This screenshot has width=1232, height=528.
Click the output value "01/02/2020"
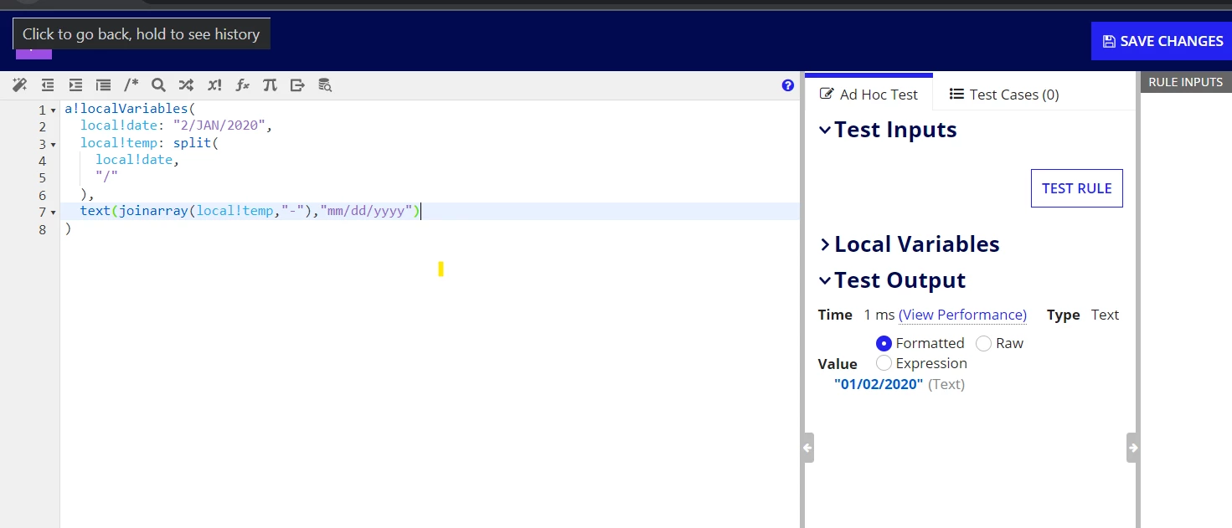tap(879, 384)
